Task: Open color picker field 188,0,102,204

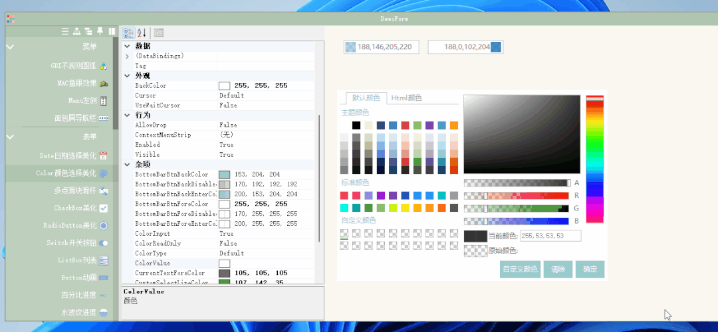Action: pos(465,46)
